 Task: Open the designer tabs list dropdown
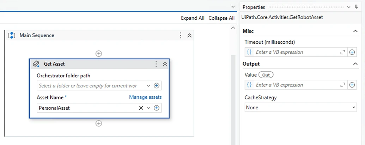pos(233,7)
